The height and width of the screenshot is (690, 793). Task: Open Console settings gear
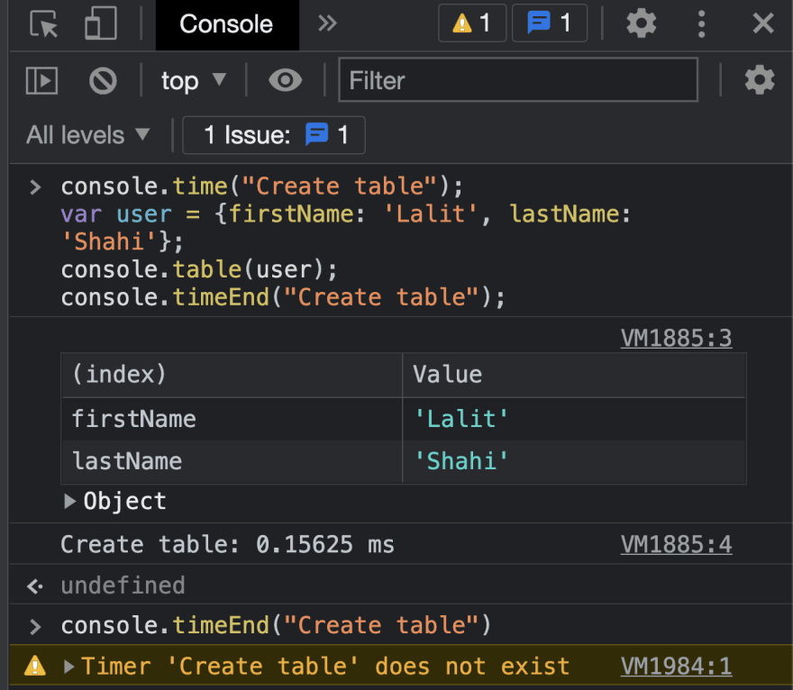pyautogui.click(x=759, y=80)
